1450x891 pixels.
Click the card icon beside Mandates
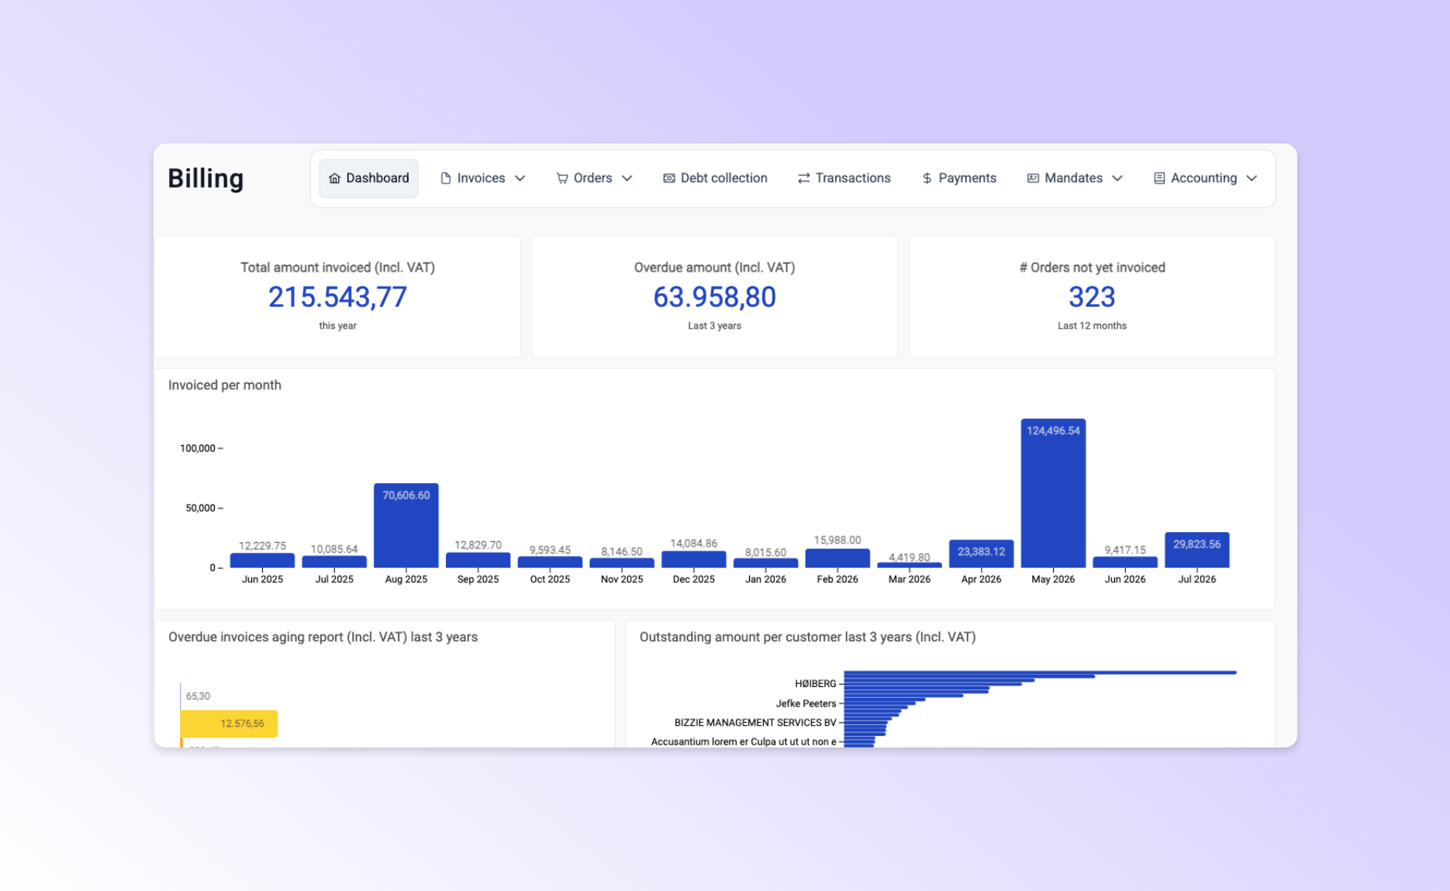1033,178
